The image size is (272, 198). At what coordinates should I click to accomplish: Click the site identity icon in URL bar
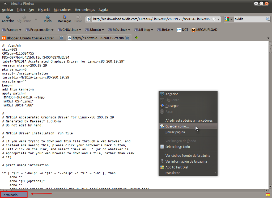pos(89,19)
